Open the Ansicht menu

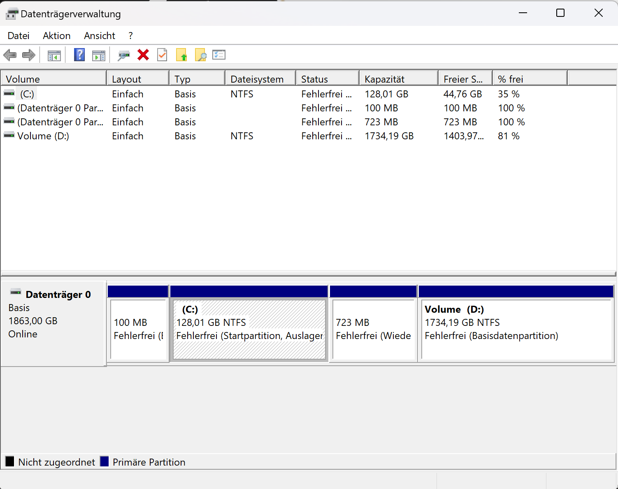point(100,36)
